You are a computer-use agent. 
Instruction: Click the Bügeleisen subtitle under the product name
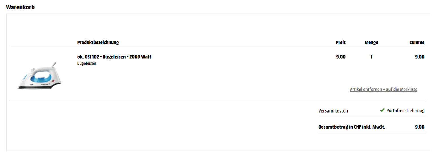(x=87, y=63)
